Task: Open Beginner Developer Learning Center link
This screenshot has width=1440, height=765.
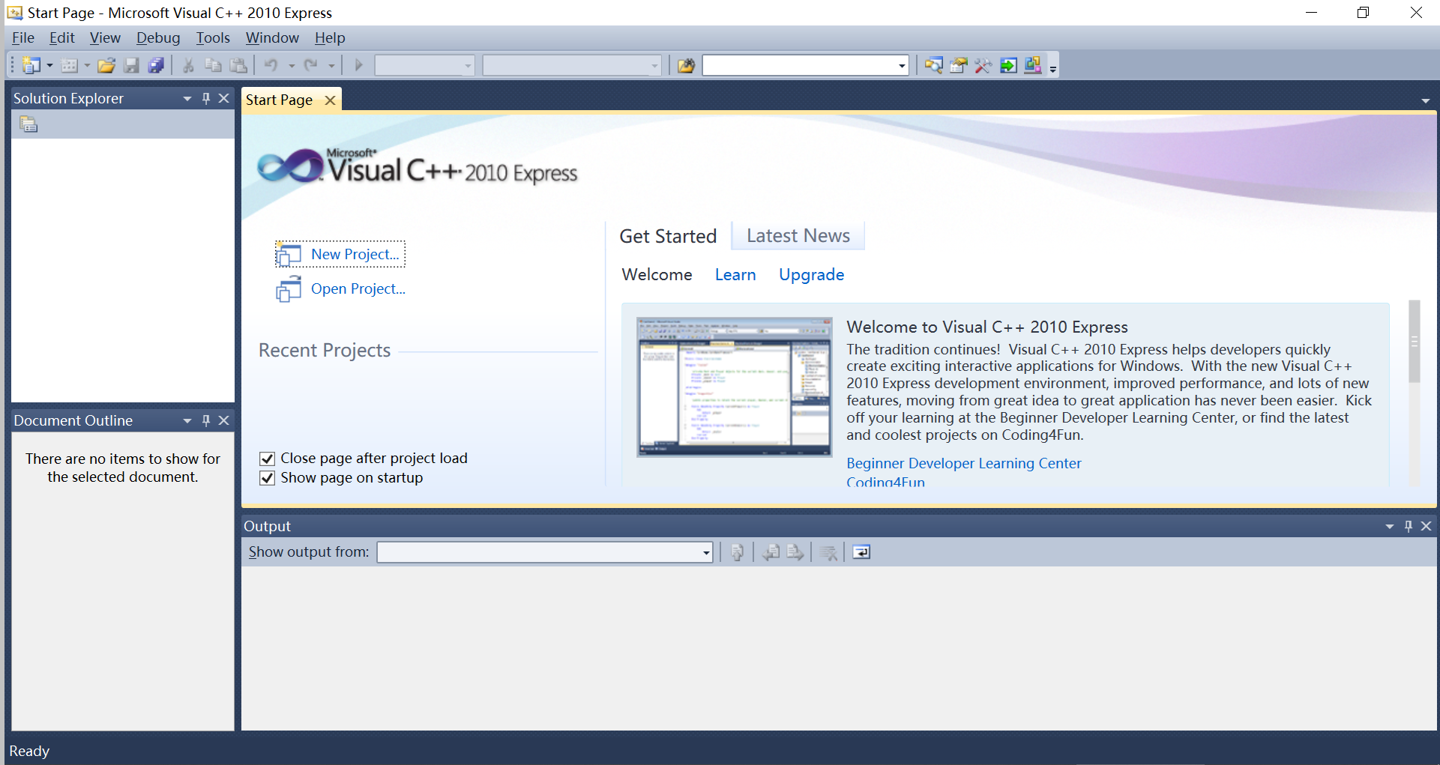Action: coord(964,463)
